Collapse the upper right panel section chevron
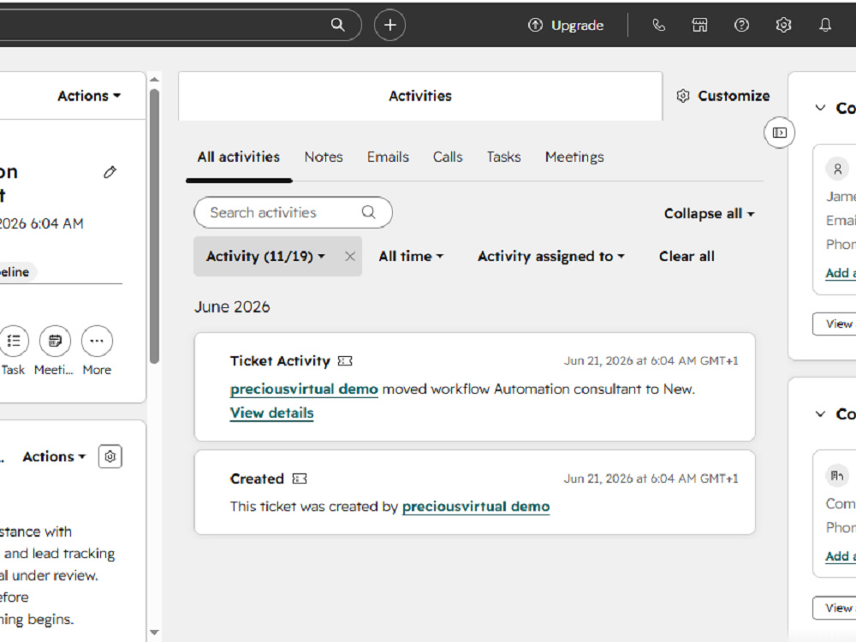 820,108
